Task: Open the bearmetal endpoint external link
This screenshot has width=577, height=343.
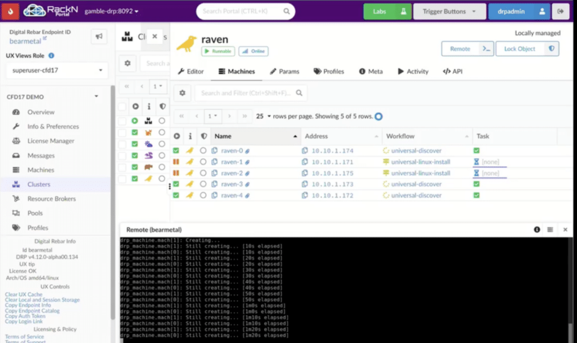Action: point(45,38)
